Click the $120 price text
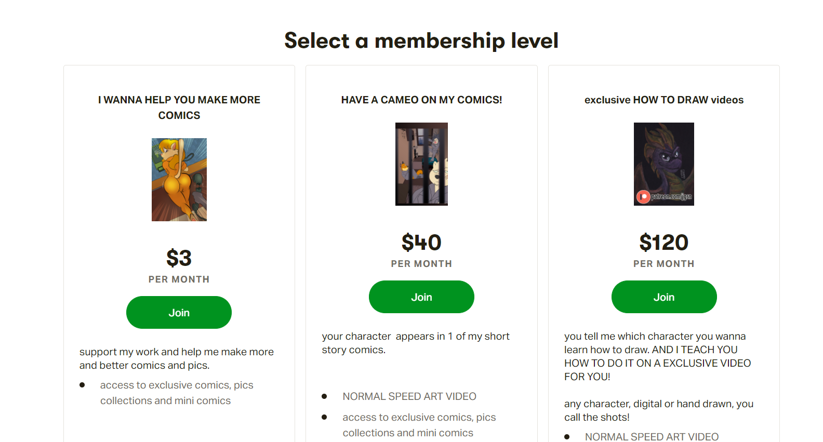The image size is (823, 442). 663,243
